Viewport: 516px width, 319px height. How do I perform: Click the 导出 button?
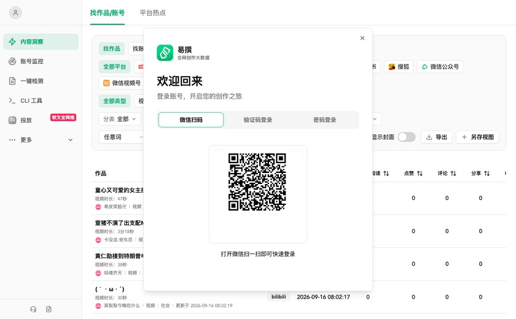(436, 137)
